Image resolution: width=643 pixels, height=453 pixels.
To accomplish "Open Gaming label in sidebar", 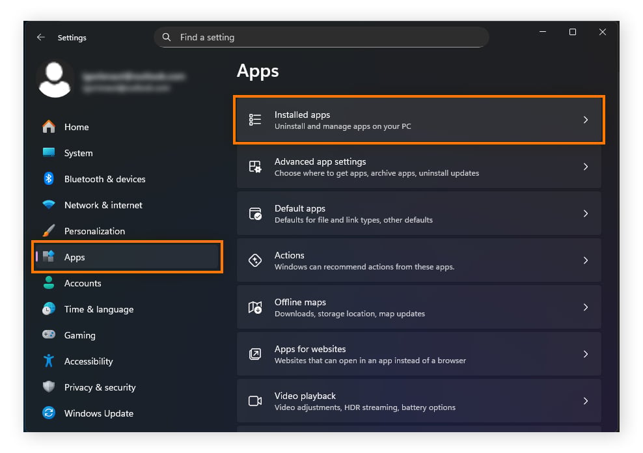I will 80,335.
